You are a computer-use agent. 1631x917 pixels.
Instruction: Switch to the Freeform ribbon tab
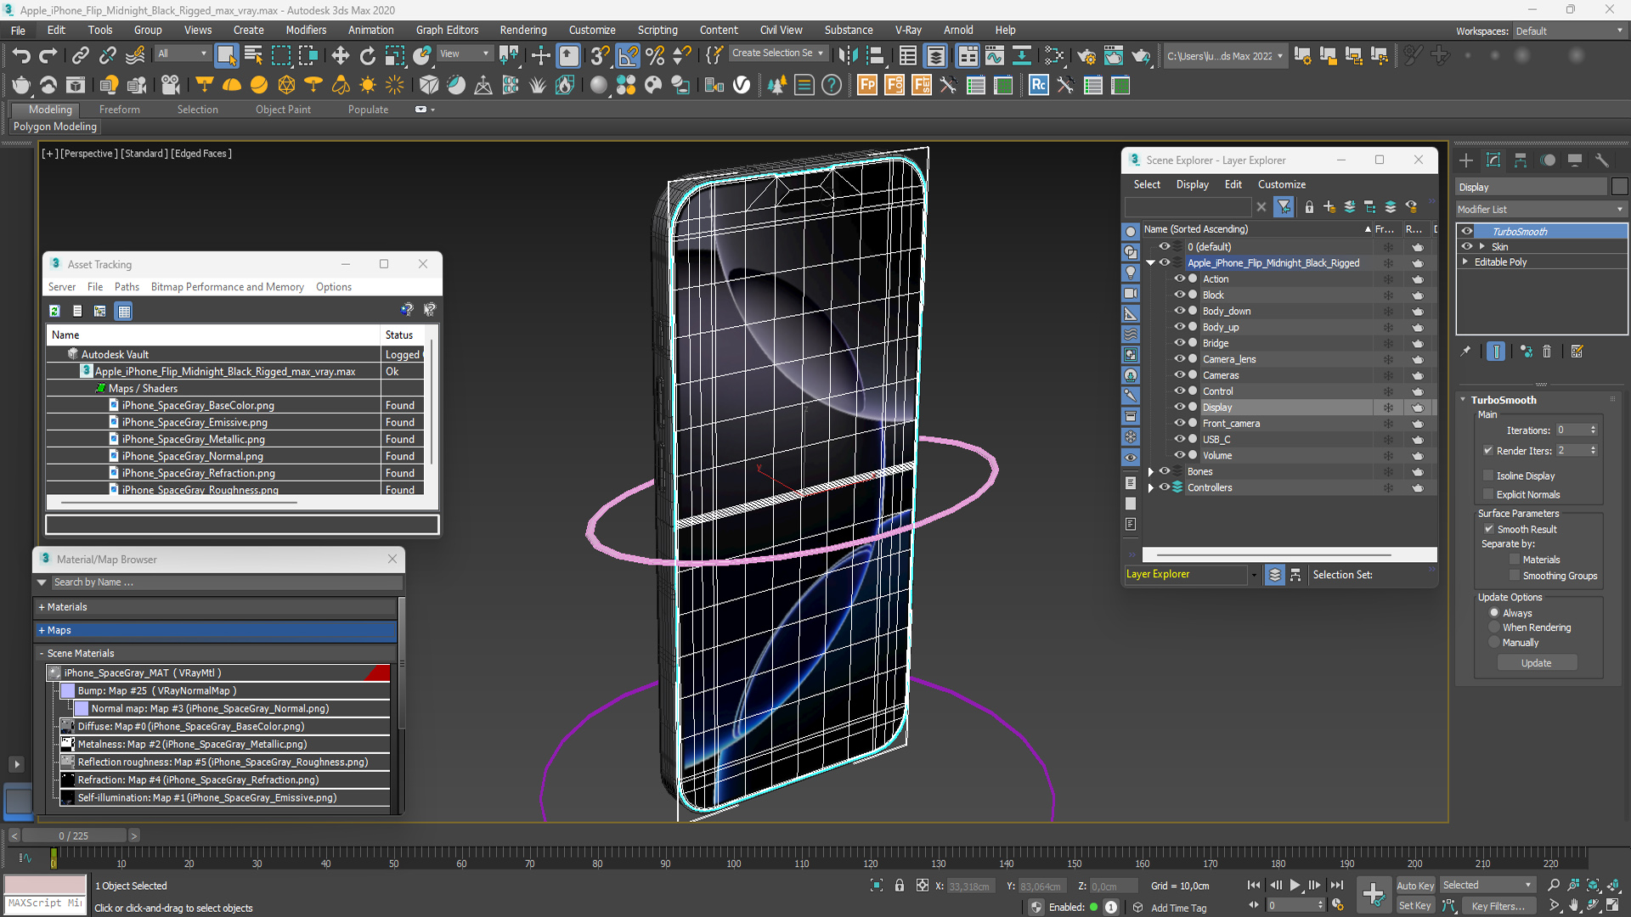pos(119,110)
